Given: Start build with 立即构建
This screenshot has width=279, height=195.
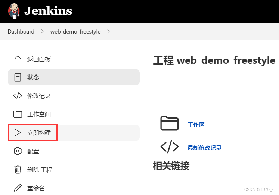Looking at the screenshot, I should (x=74, y=133).
